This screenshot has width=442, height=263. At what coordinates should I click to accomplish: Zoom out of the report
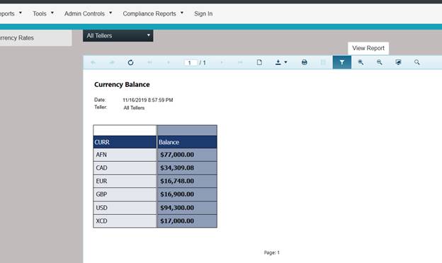tap(380, 62)
